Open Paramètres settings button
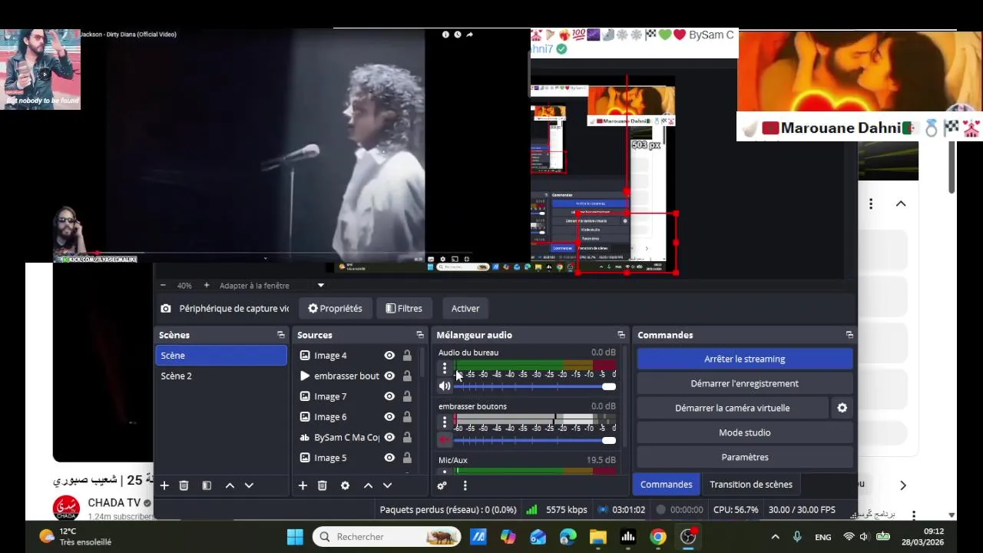The image size is (983, 553). click(745, 457)
